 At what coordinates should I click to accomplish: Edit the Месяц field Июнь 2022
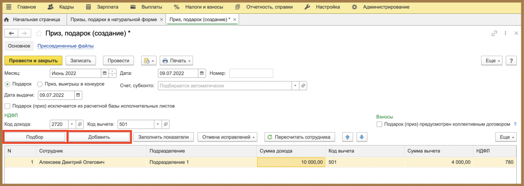coord(75,73)
